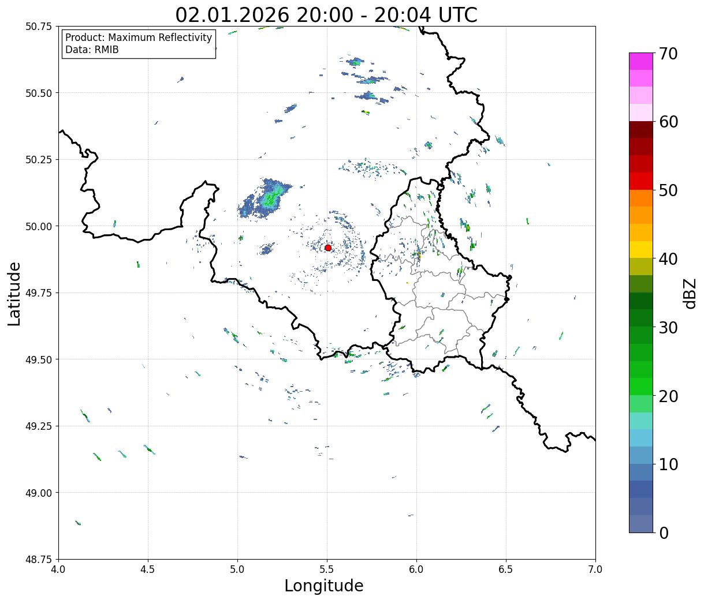Click the 'Data: RMIB' text
Screen dimensions: 704x600
click(92, 50)
